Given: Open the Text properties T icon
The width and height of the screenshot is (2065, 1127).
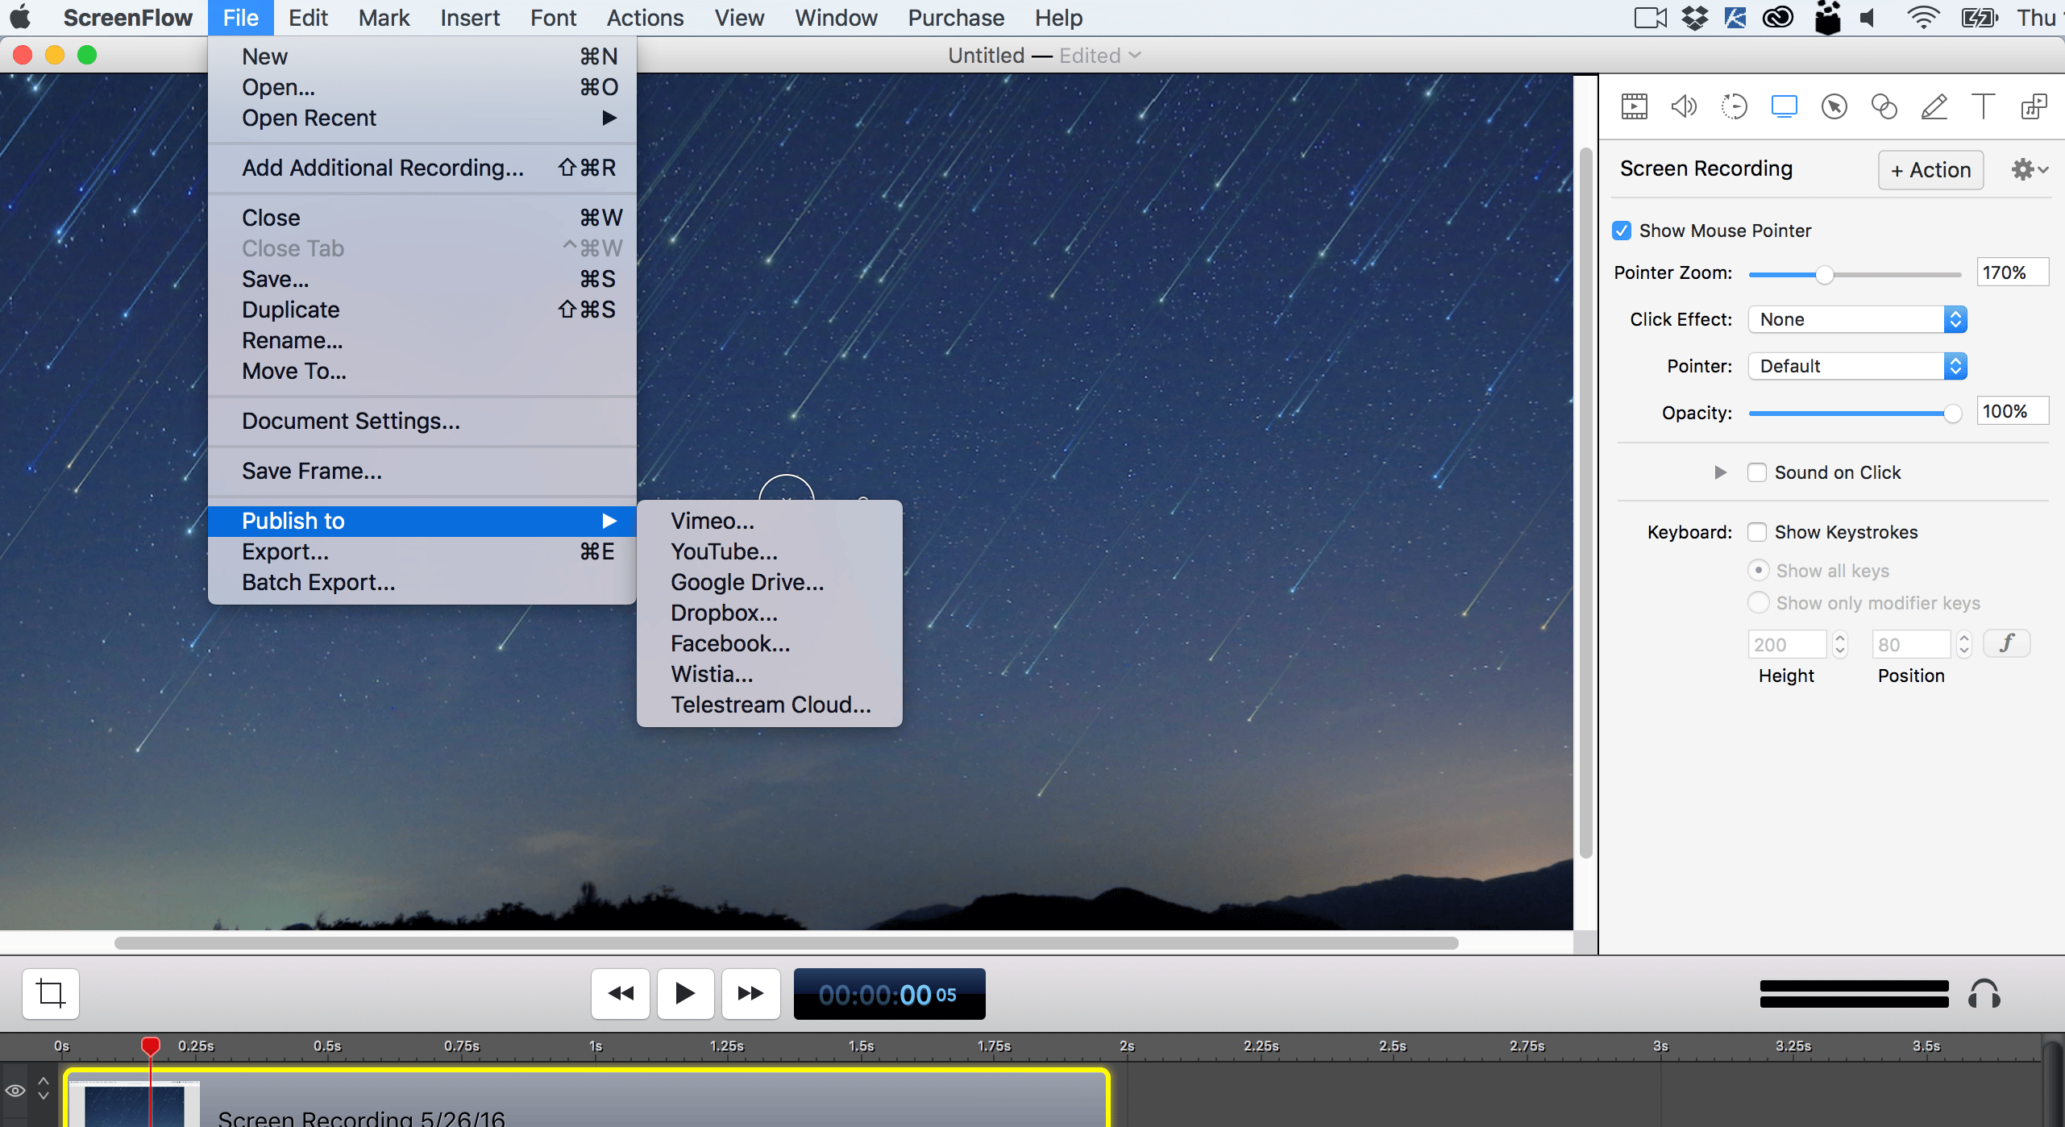Looking at the screenshot, I should pyautogui.click(x=1983, y=106).
